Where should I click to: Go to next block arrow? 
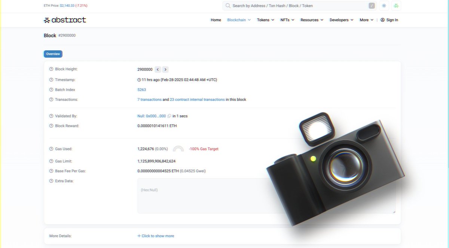[165, 69]
